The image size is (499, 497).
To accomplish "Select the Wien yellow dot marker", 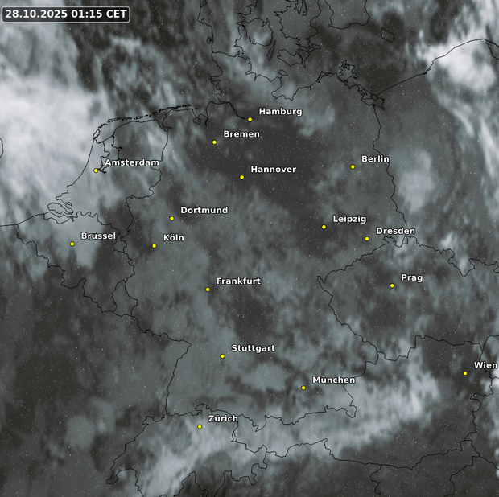I will click(465, 373).
